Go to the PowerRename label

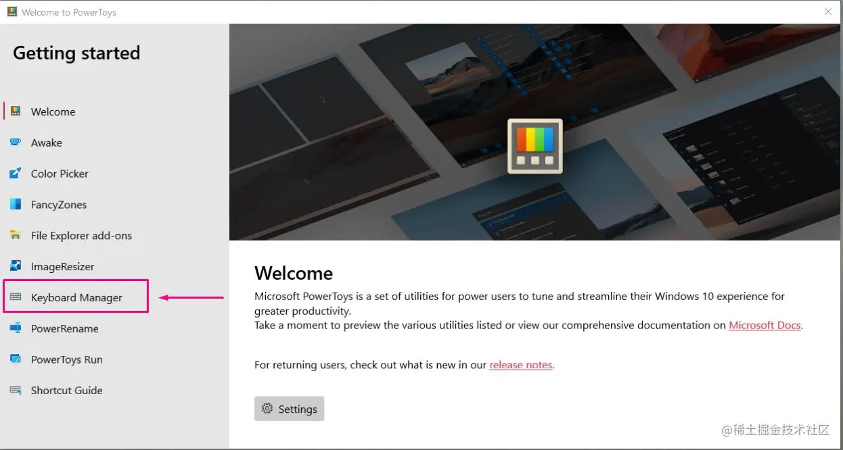pyautogui.click(x=64, y=329)
